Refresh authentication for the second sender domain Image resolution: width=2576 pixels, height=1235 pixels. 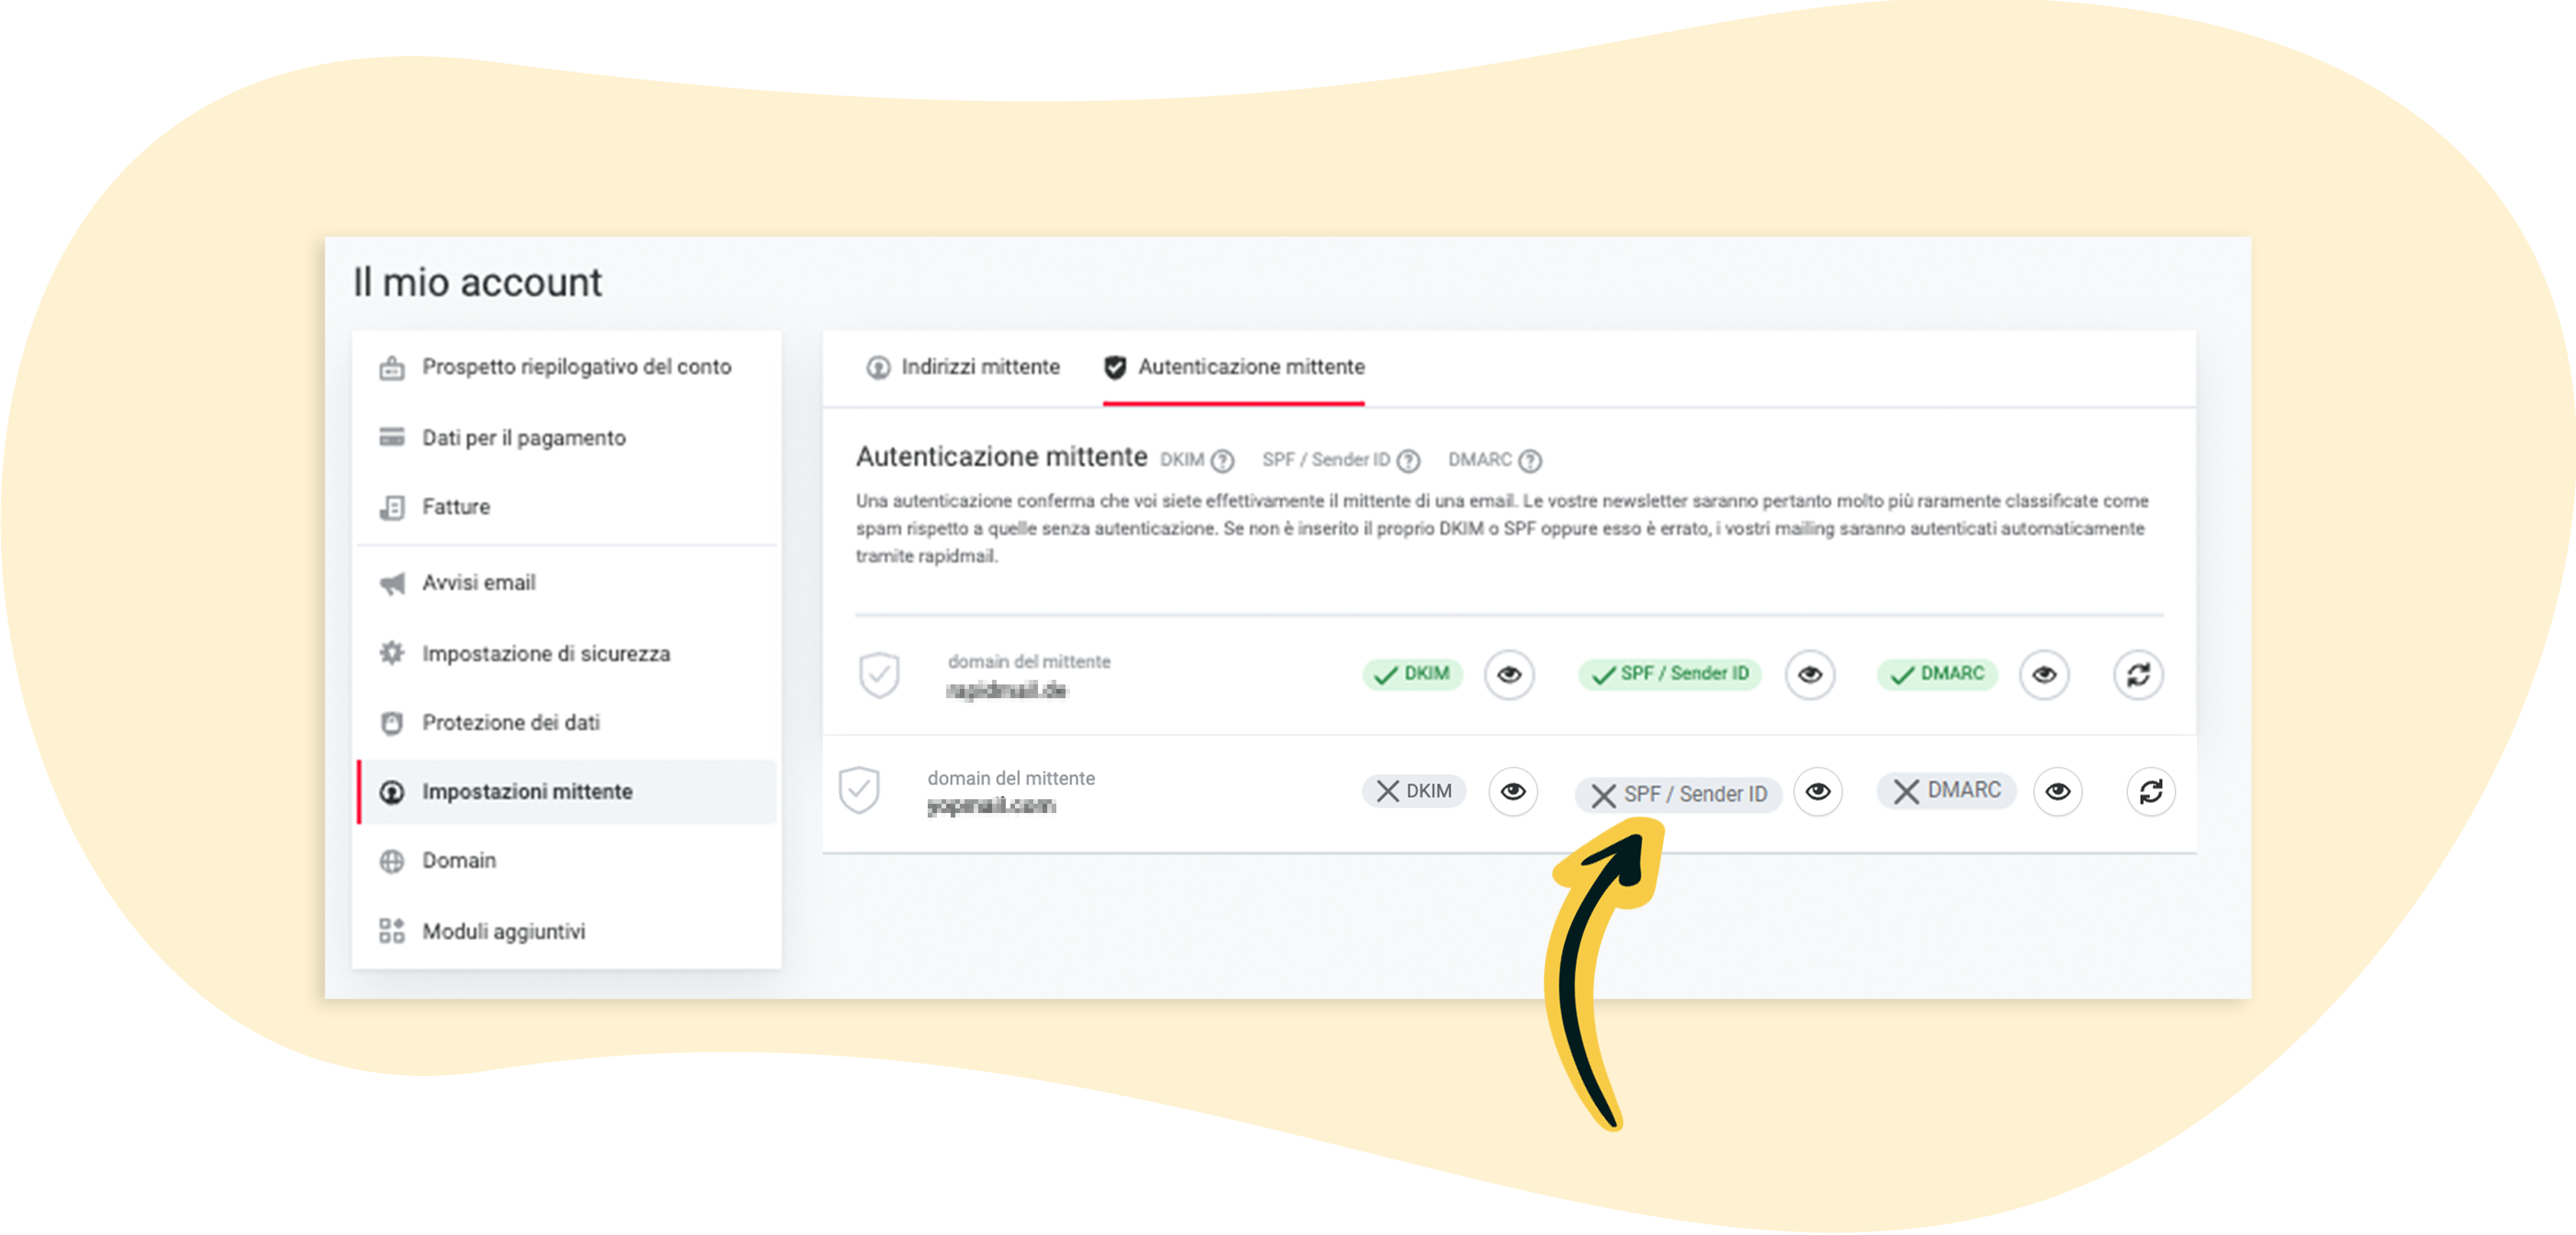tap(2150, 792)
